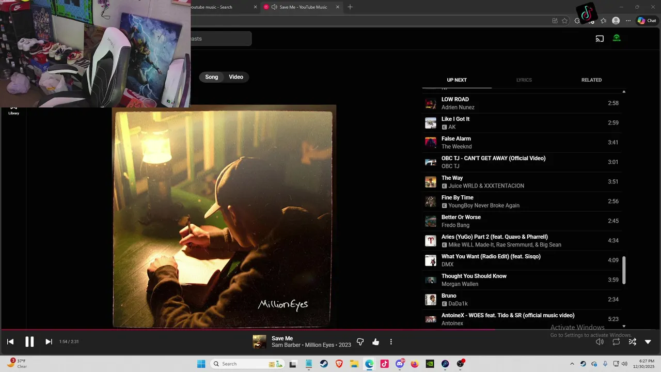Play What You Want (Radio Edit) by DMX
The width and height of the screenshot is (661, 372).
point(522,260)
